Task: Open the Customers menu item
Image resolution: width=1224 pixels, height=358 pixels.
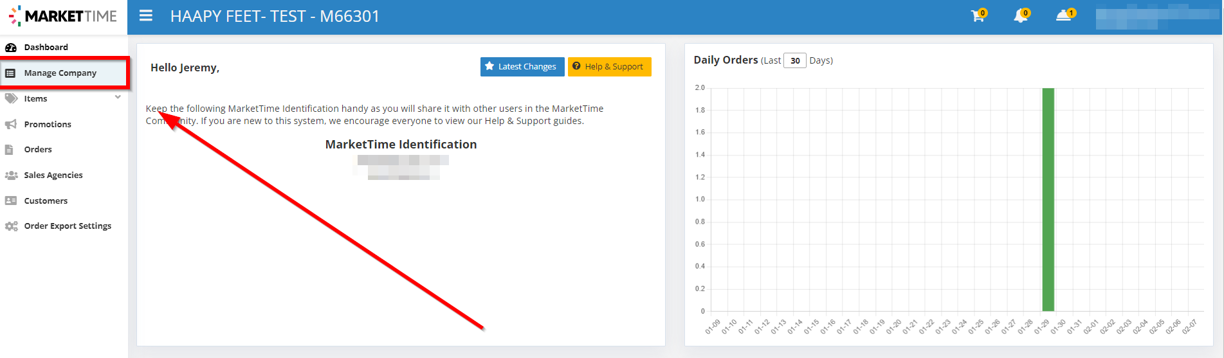Action: [46, 201]
